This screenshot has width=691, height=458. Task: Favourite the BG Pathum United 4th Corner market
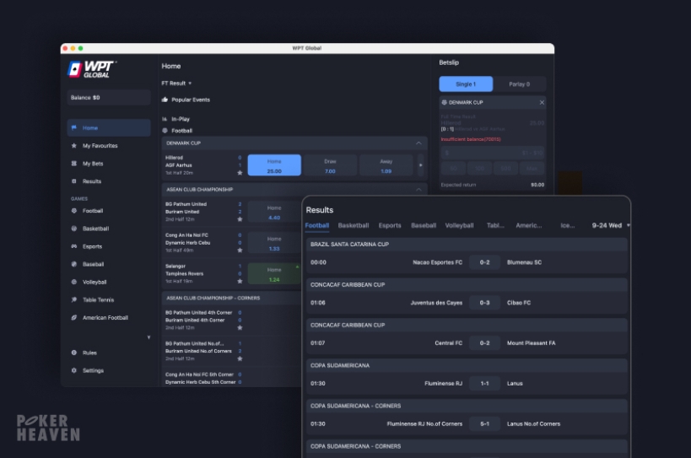[240, 327]
